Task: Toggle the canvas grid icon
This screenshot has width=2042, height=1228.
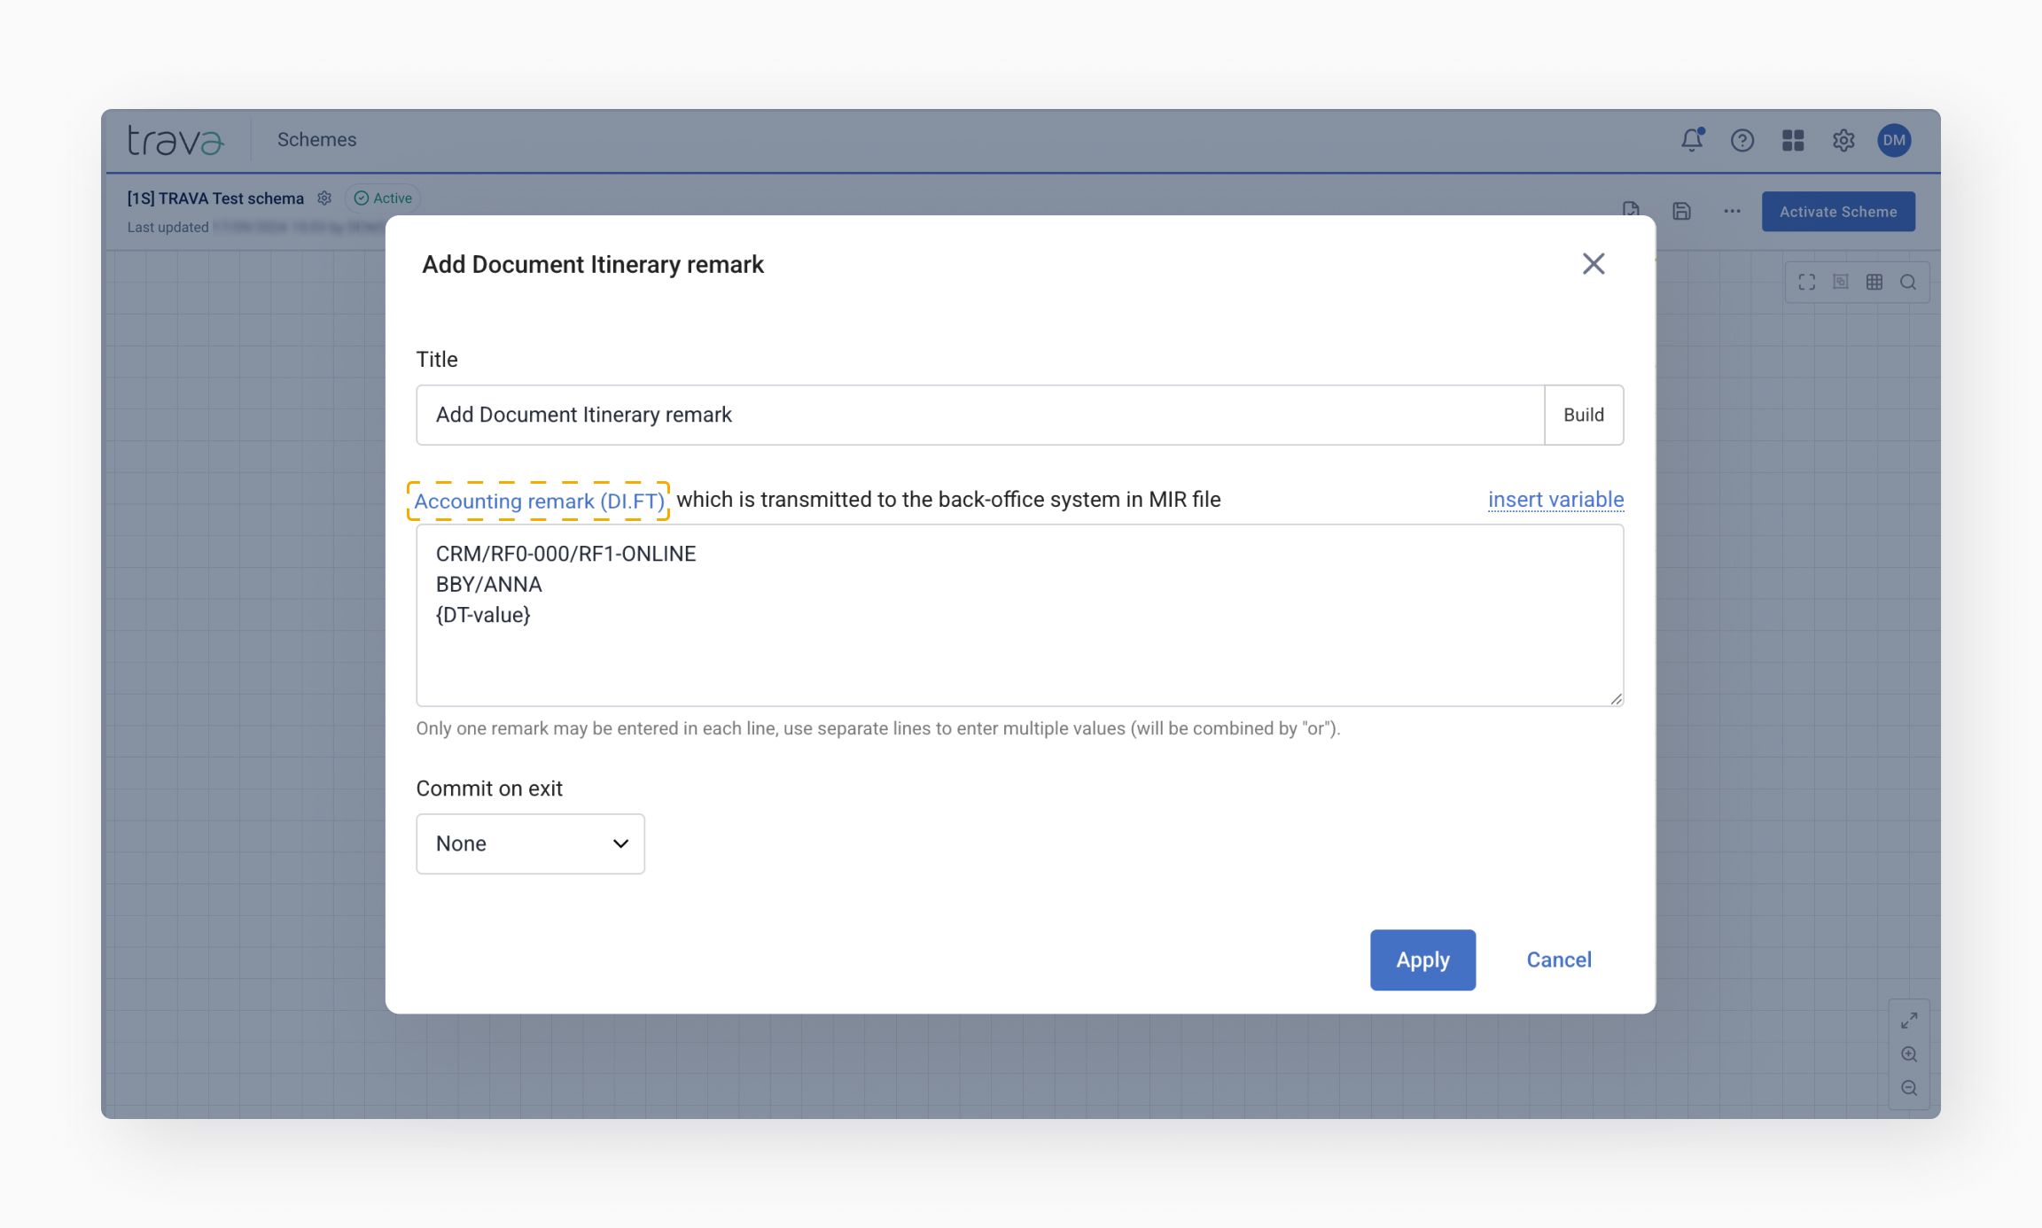Action: [x=1874, y=282]
